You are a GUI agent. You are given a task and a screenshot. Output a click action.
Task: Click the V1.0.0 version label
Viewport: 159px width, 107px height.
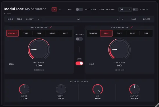(x=7, y=14)
